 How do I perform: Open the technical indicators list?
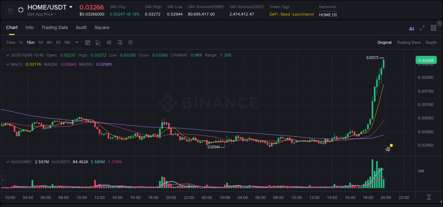pyautogui.click(x=120, y=42)
